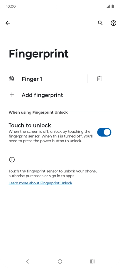The height and width of the screenshot is (268, 120).
Task: Follow Learn more about Fingerprint Unlock link
Action: tap(40, 183)
